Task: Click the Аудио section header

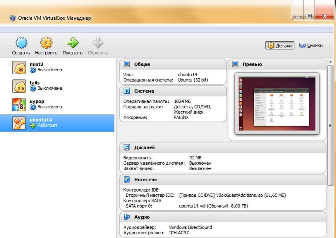Action: (142, 217)
